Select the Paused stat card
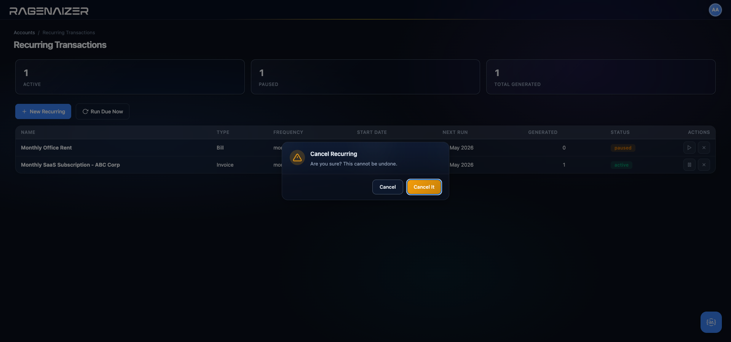 tap(365, 77)
